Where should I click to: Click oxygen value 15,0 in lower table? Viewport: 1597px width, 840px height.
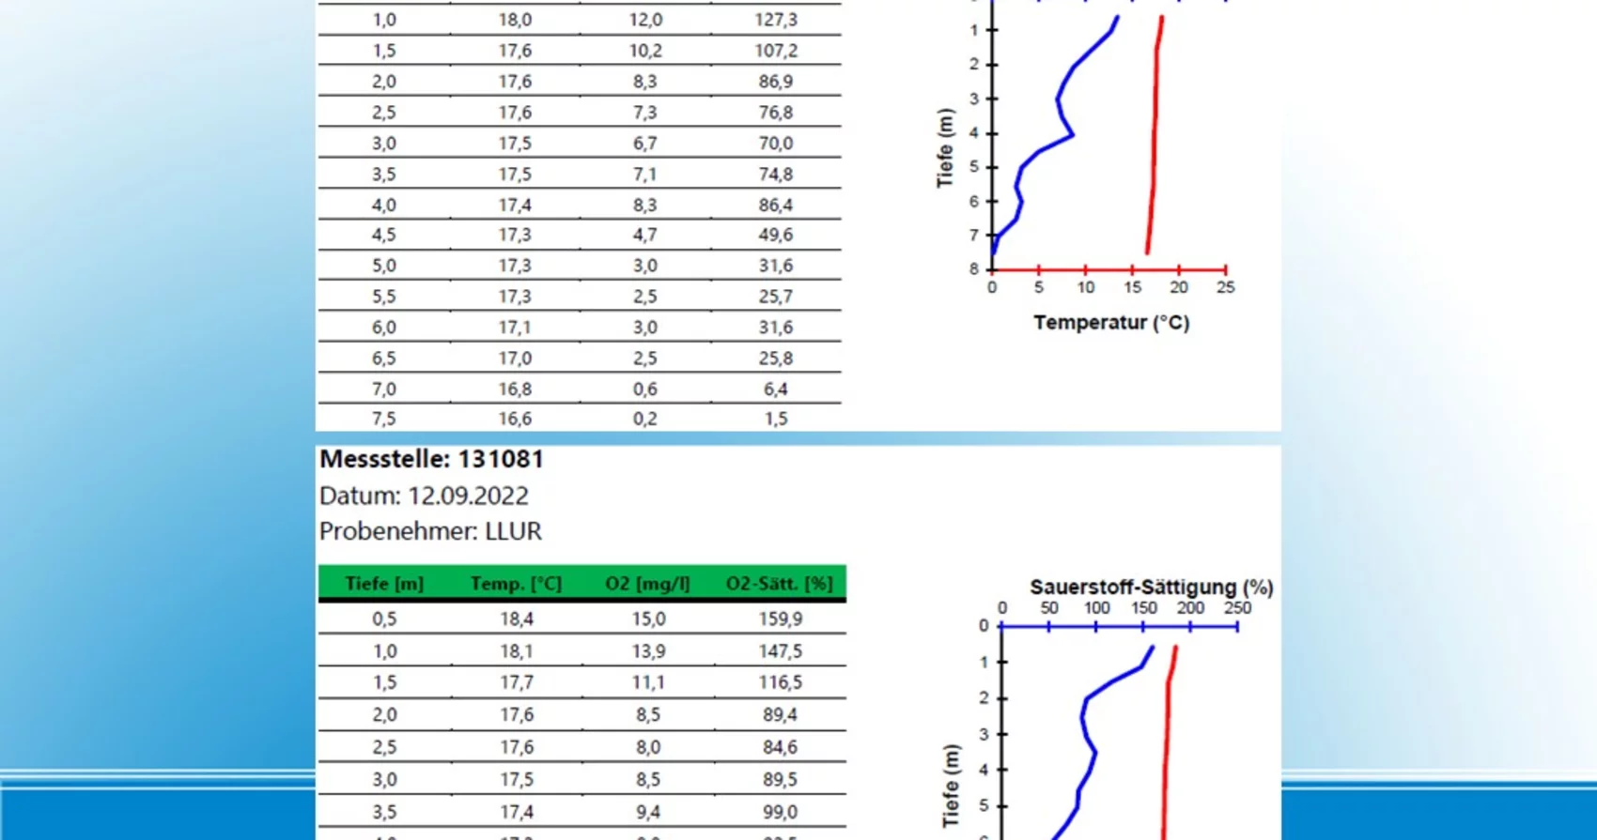tap(648, 619)
